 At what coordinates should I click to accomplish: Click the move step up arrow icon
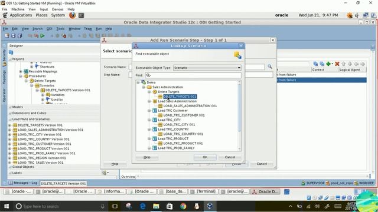pyautogui.click(x=344, y=64)
